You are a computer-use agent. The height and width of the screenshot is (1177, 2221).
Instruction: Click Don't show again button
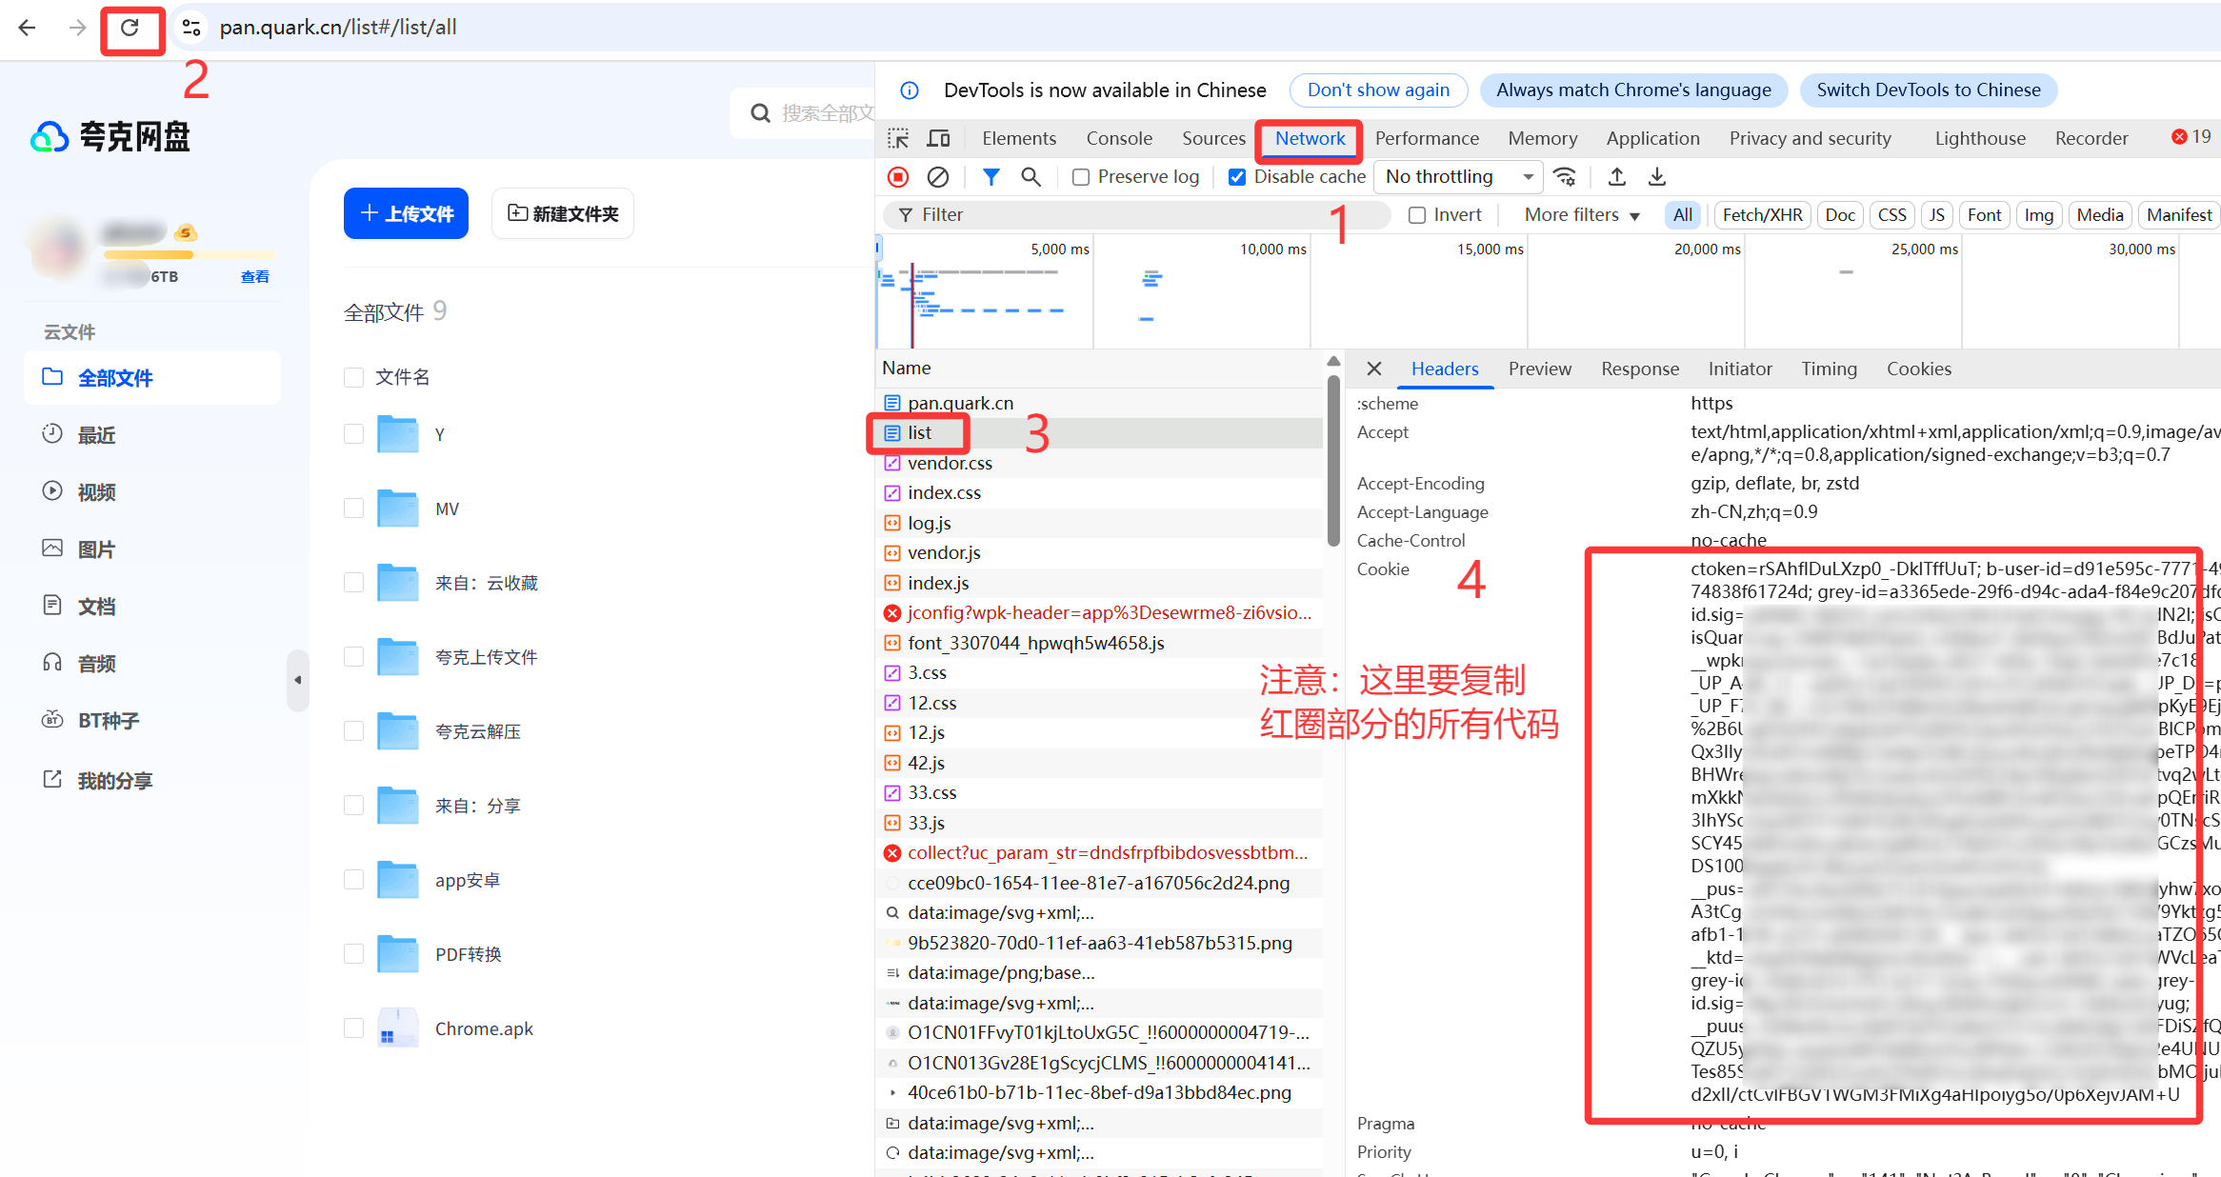pos(1377,90)
